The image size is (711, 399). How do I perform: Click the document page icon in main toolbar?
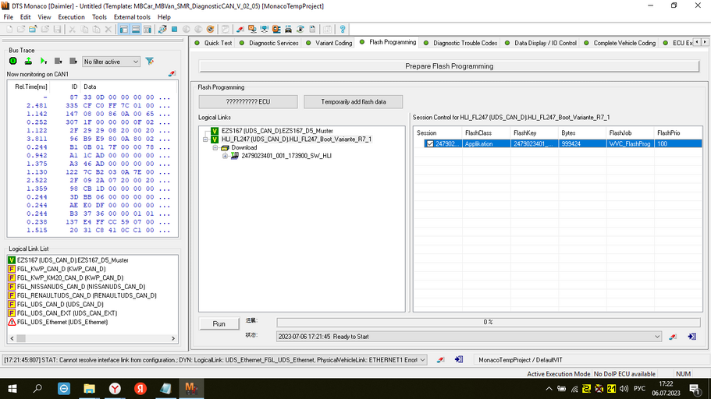point(312,30)
